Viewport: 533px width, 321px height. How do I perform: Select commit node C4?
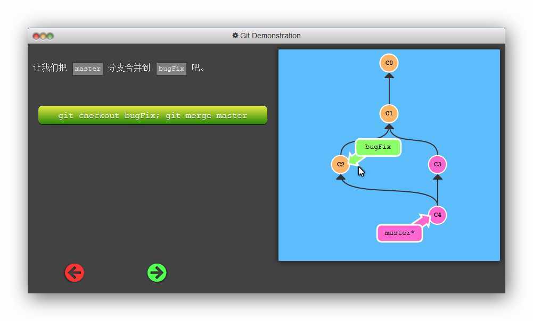click(437, 215)
